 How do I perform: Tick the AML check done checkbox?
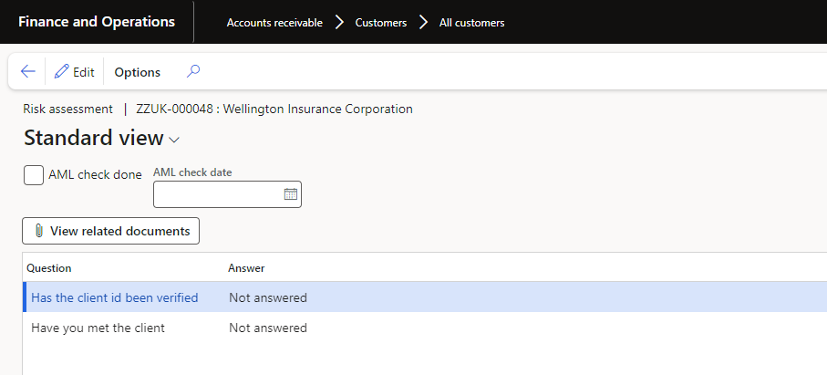(34, 175)
